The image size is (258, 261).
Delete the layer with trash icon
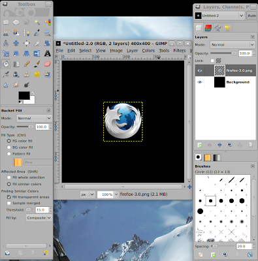[251, 145]
